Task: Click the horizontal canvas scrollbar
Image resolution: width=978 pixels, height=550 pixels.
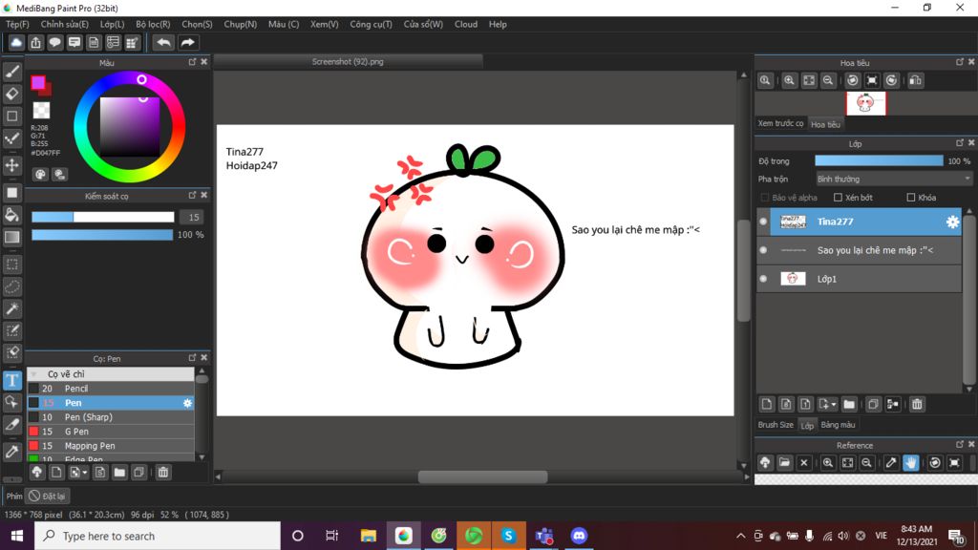Action: click(x=482, y=477)
